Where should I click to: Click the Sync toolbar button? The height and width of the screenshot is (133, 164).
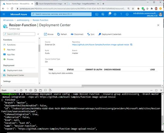pyautogui.click(x=91, y=34)
